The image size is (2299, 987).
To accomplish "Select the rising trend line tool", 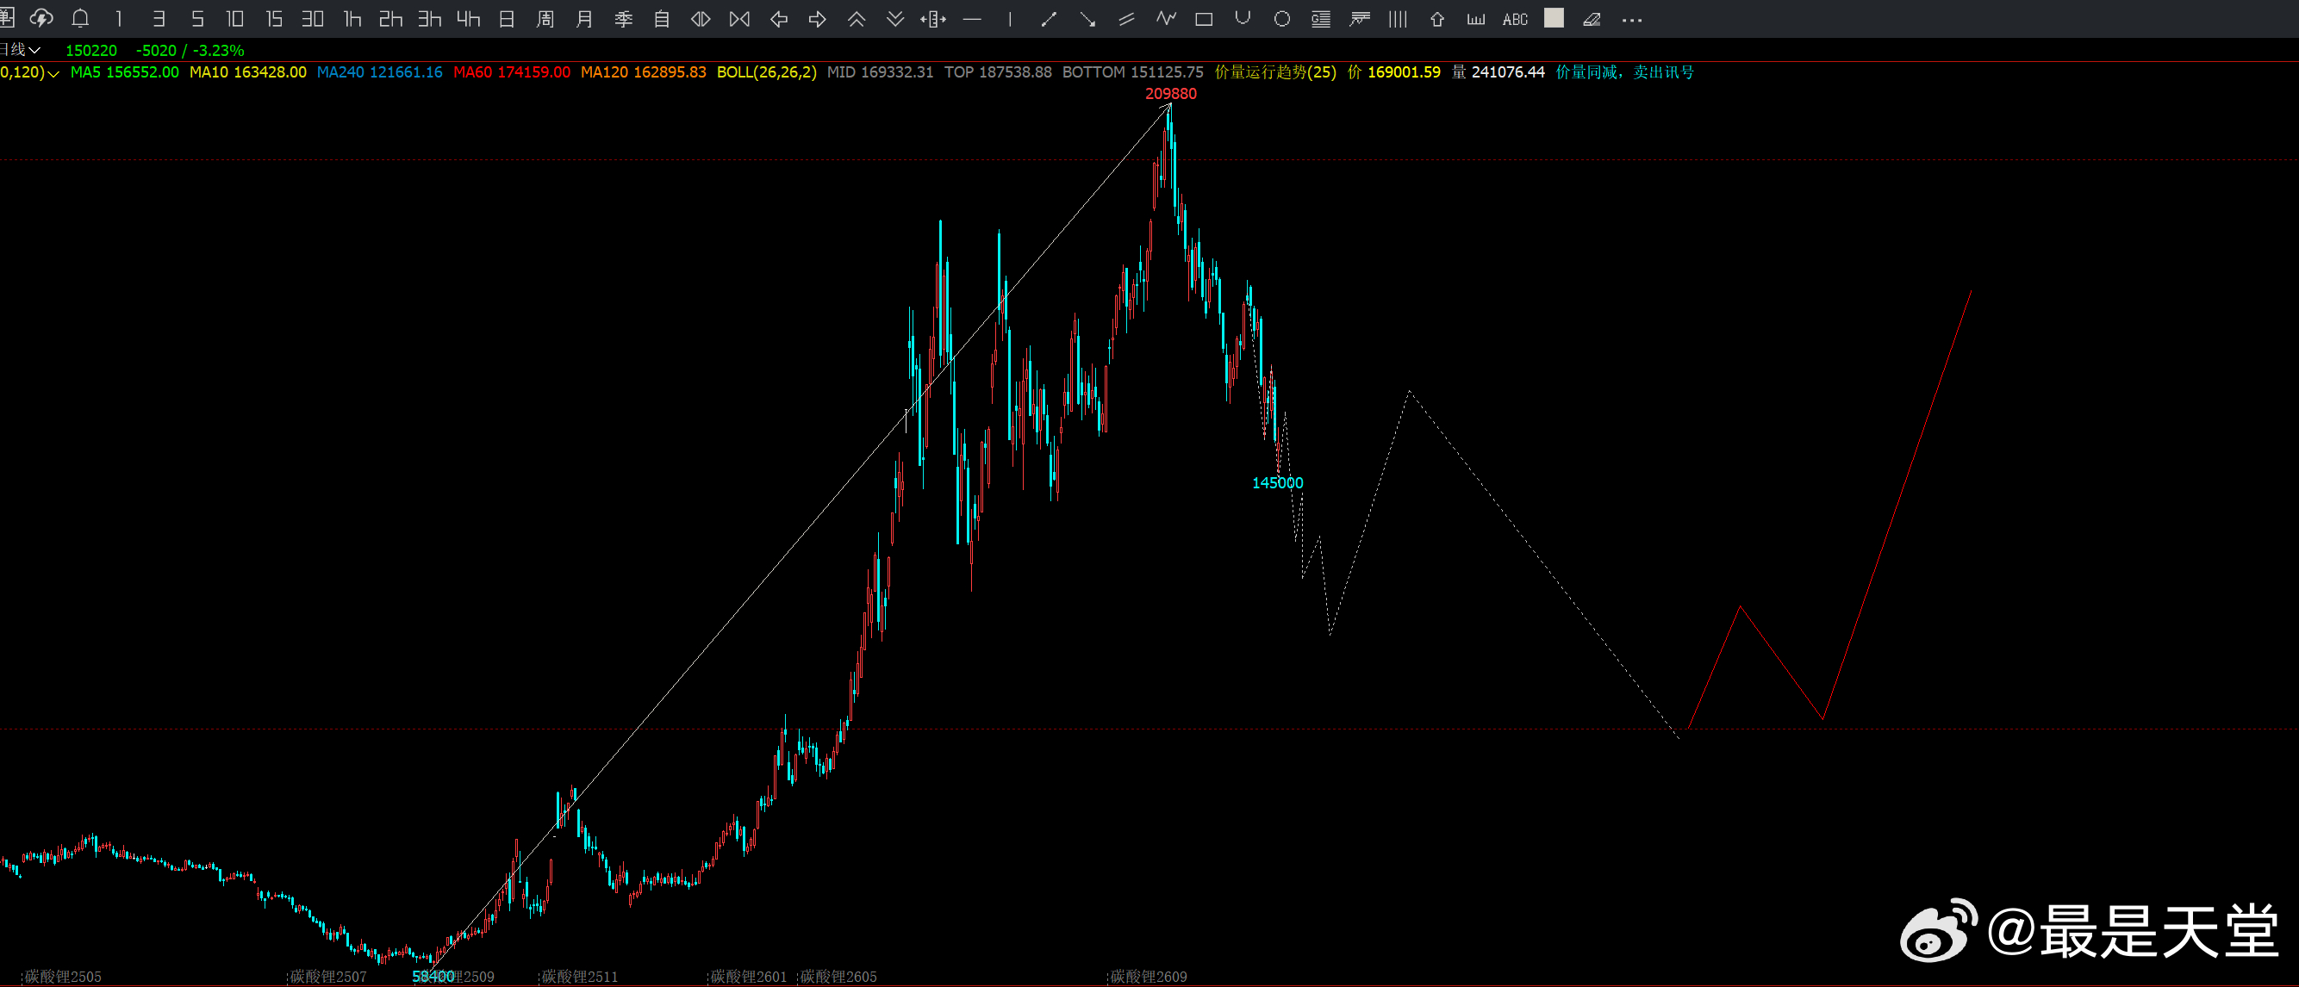I will 1050,19.
